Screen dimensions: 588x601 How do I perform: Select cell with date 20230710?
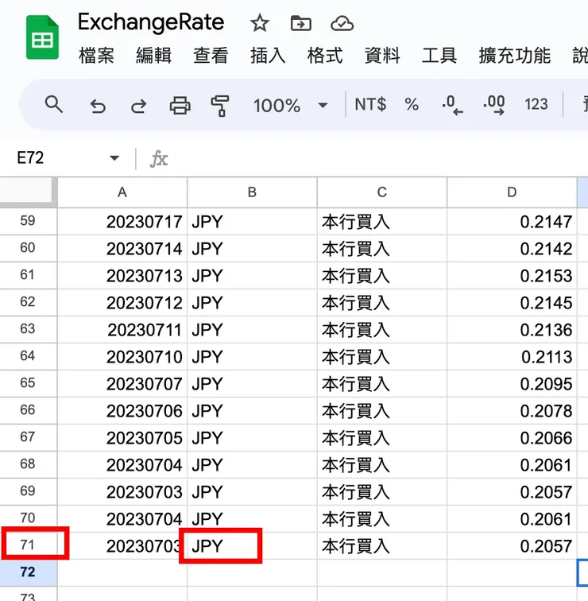click(122, 357)
